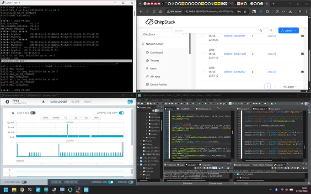Viewport: 311px width, 194px height.
Task: Open the help question mark icon
Action: click(x=271, y=31)
